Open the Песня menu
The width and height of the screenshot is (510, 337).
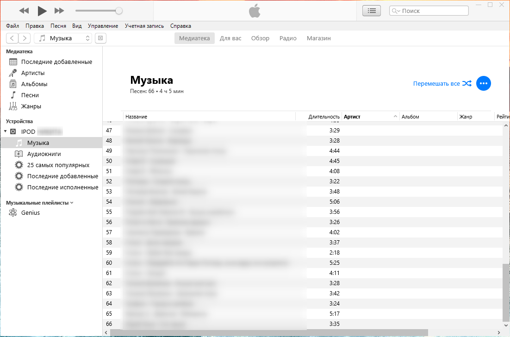[x=58, y=26]
